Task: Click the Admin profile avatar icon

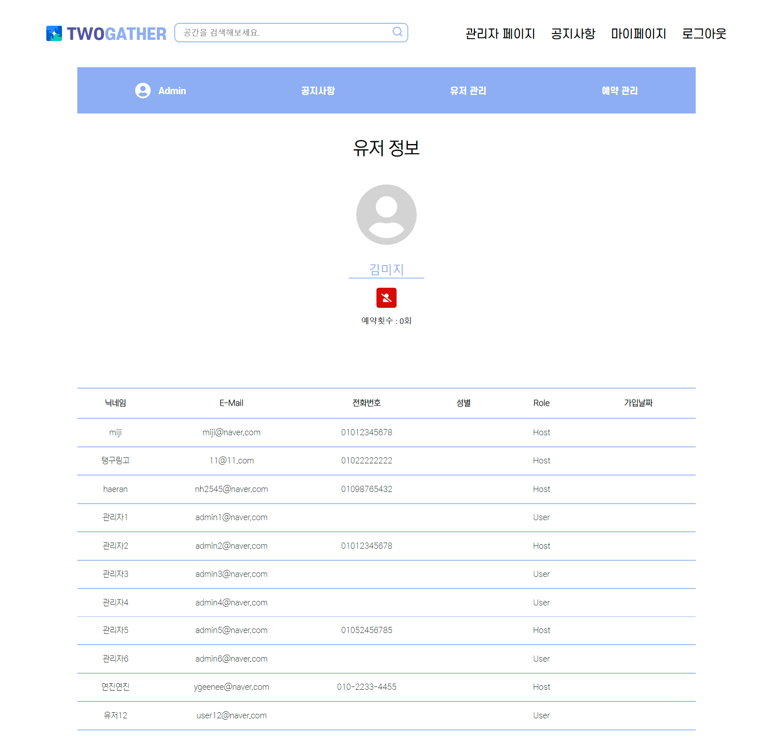Action: 143,91
